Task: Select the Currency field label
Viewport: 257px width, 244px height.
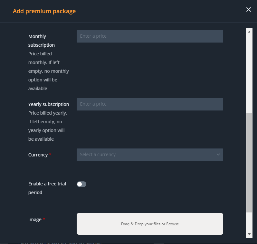Action: (x=38, y=155)
